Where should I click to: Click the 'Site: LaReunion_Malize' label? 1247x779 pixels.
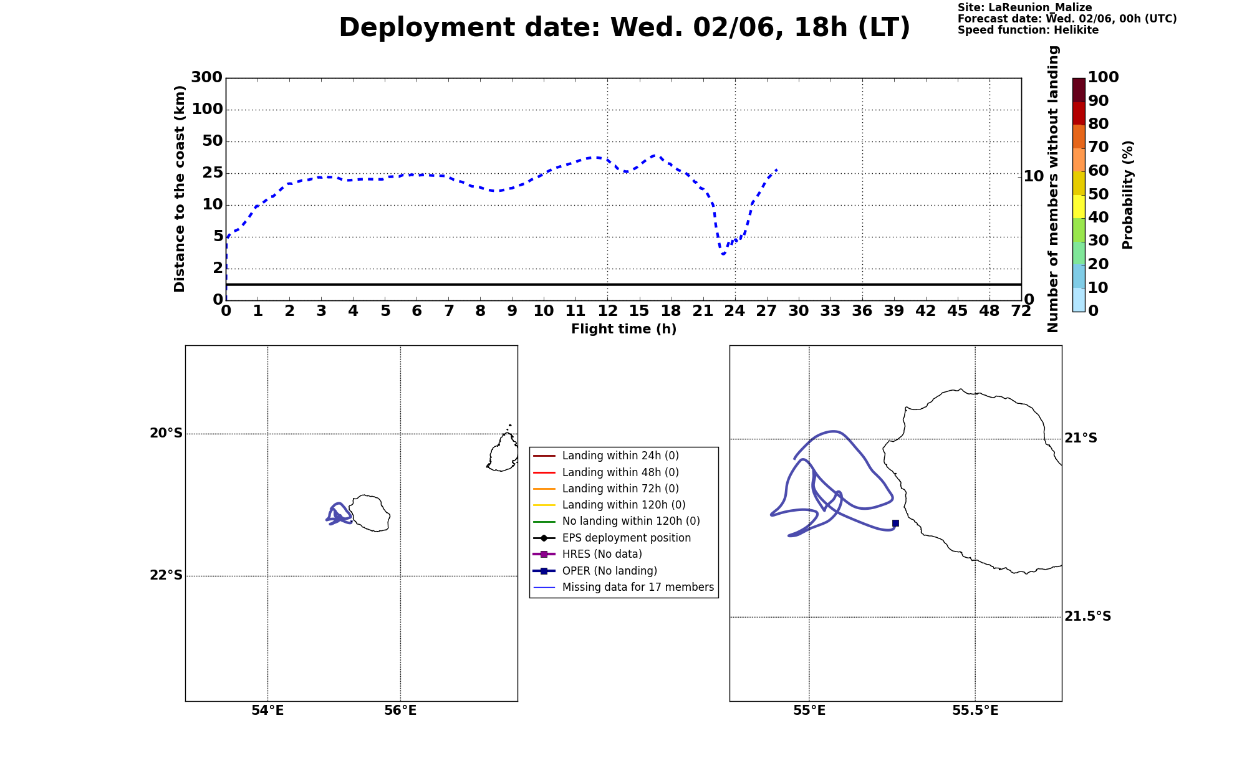click(x=1024, y=7)
